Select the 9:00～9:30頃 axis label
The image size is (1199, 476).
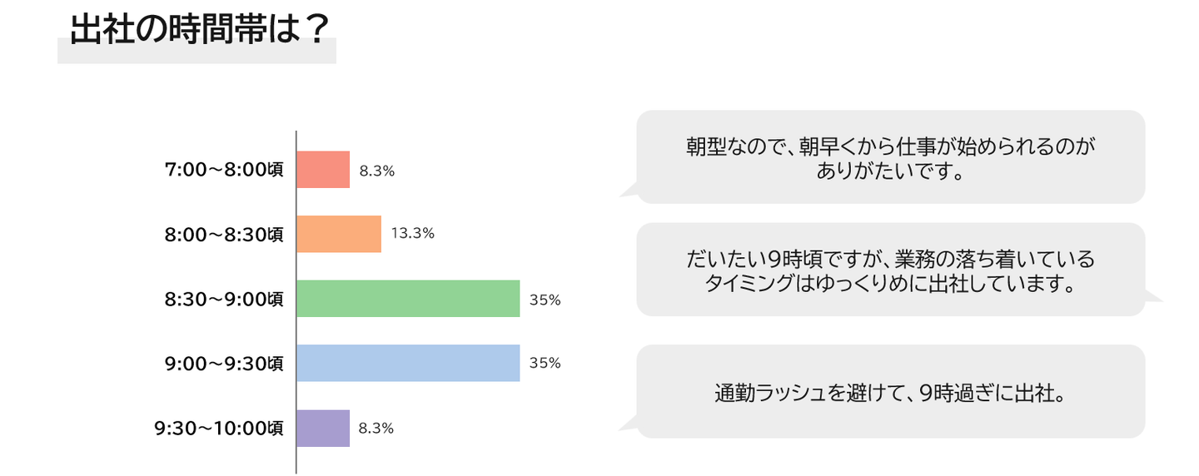[x=224, y=364]
